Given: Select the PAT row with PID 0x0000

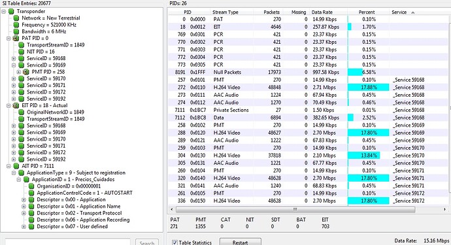Looking at the screenshot, I should [308, 19].
